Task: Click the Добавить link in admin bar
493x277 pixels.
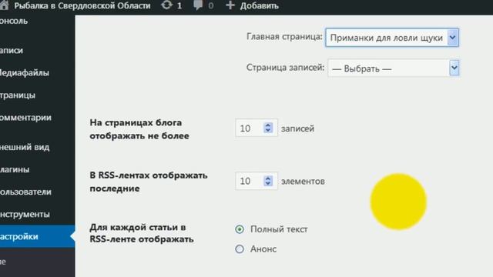Action: 260,5
